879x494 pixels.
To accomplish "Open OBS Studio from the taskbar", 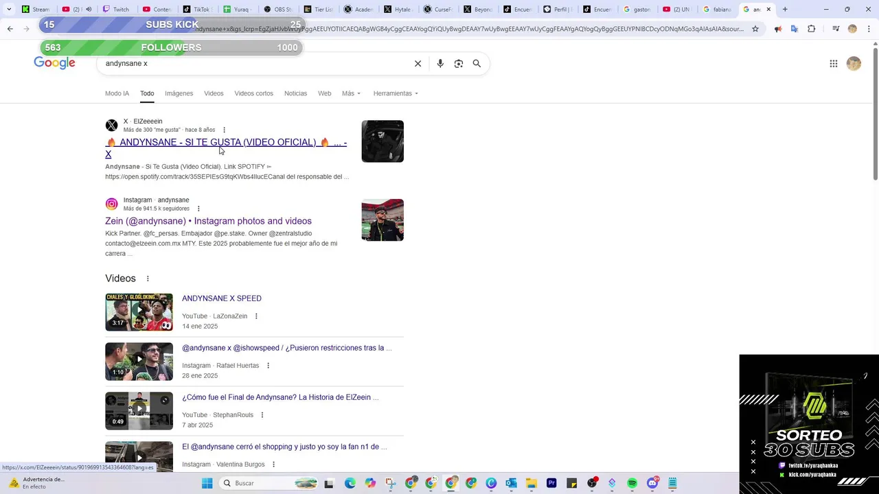I will (592, 483).
